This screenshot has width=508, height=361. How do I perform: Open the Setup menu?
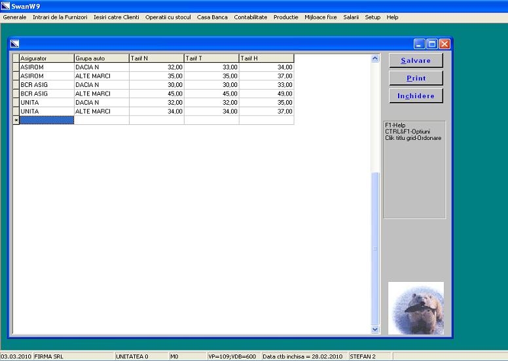(372, 17)
